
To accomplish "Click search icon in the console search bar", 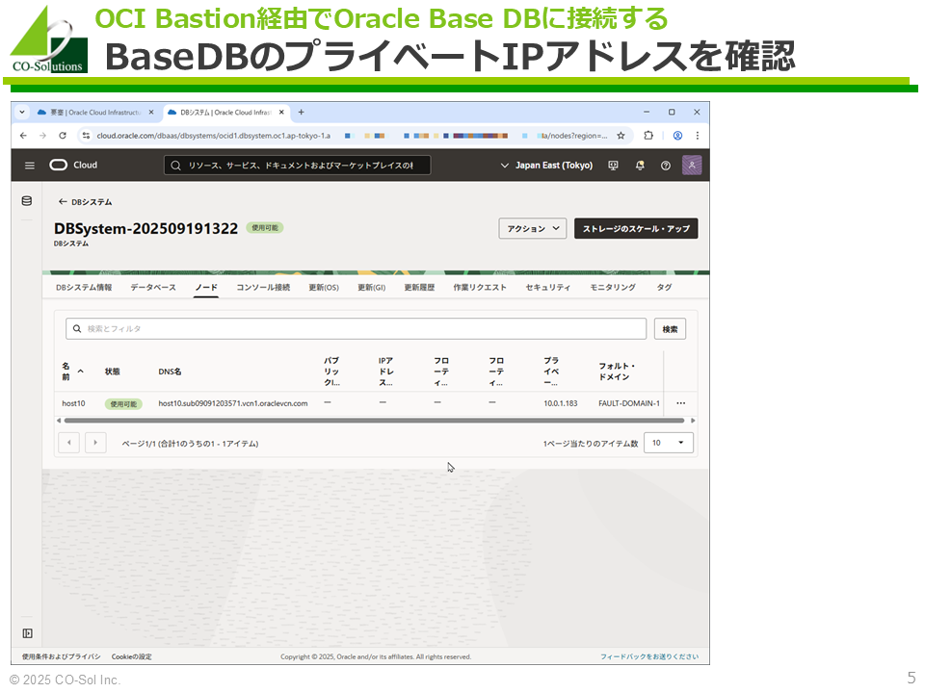I will click(175, 166).
